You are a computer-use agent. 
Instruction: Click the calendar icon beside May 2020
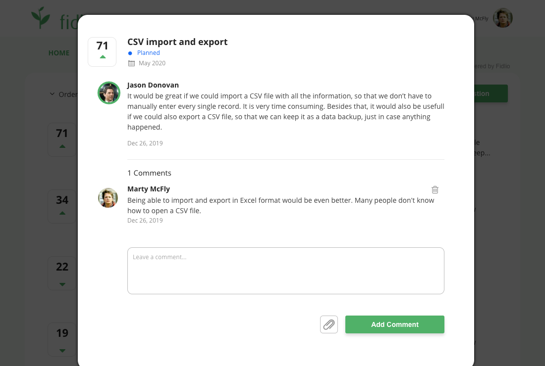tap(131, 63)
